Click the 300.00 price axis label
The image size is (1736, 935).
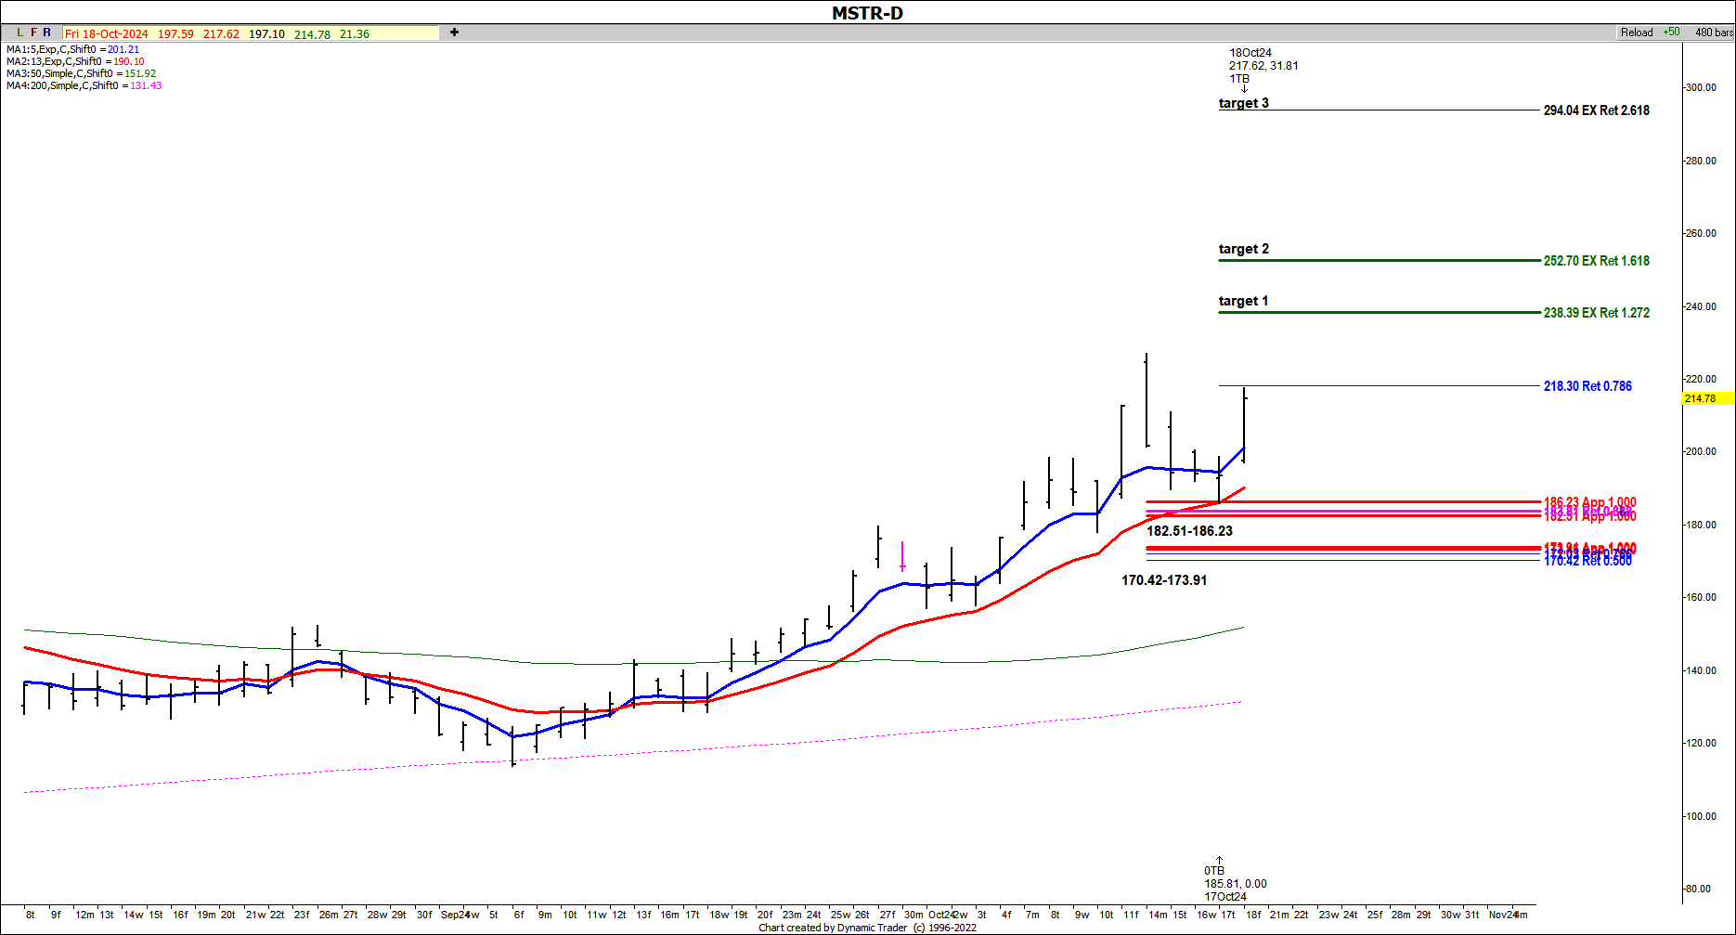[1702, 87]
